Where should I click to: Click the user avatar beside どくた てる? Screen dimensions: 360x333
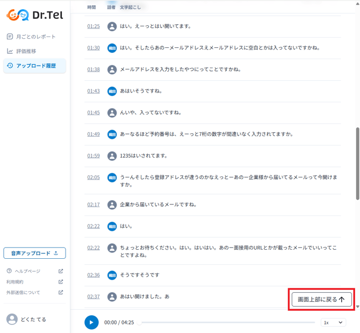click(12, 319)
